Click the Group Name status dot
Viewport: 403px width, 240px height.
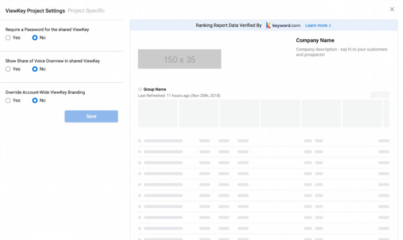(140, 89)
